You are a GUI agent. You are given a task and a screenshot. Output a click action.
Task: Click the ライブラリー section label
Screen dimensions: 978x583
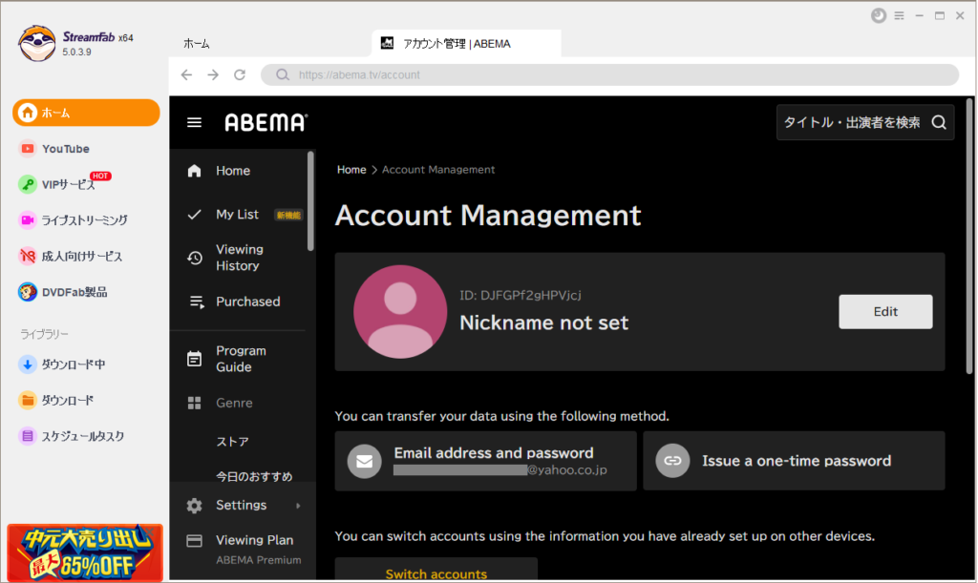click(x=44, y=335)
